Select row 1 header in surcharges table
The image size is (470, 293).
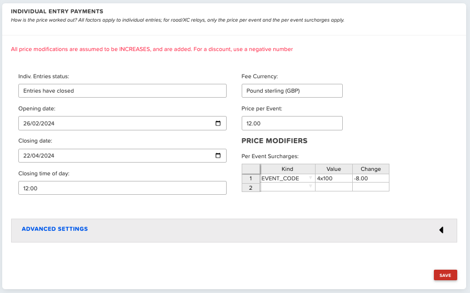tap(251, 178)
